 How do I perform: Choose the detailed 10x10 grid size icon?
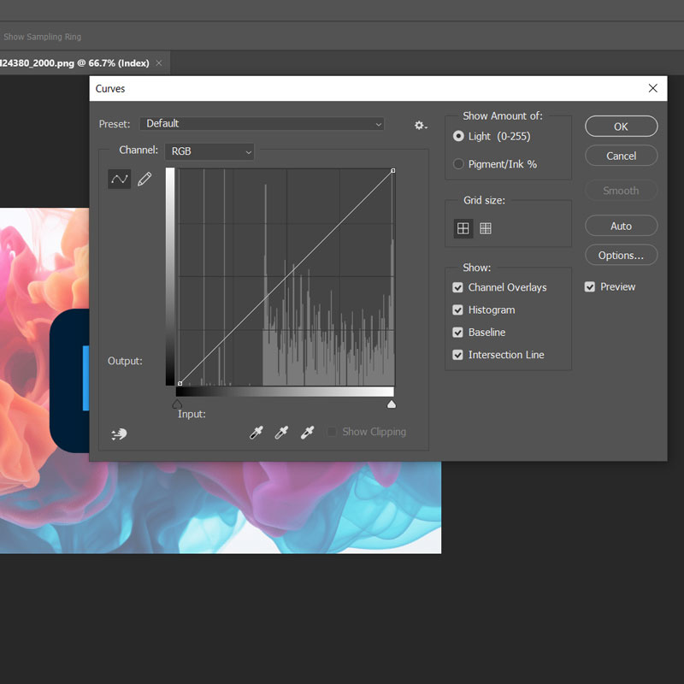tap(486, 228)
